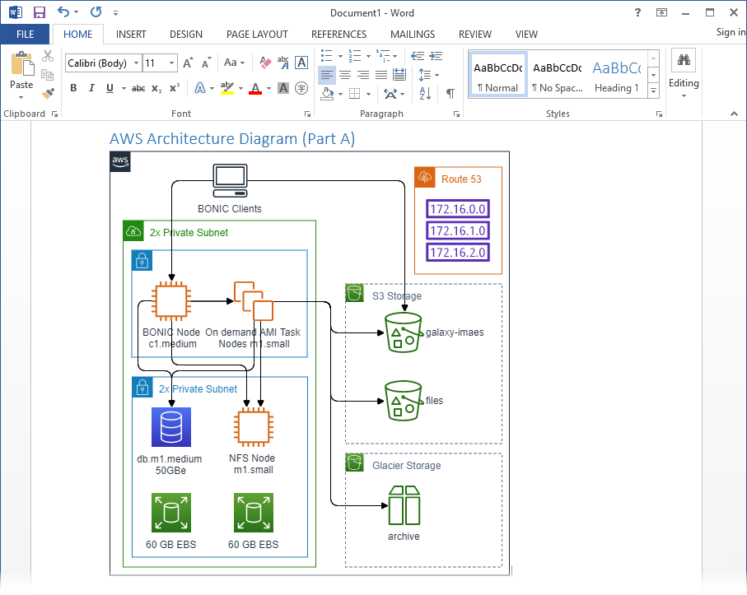Screen dimensions: 747x595
Task: Click the heading AWS Architecture Diagram (Part A)
Action: click(232, 138)
